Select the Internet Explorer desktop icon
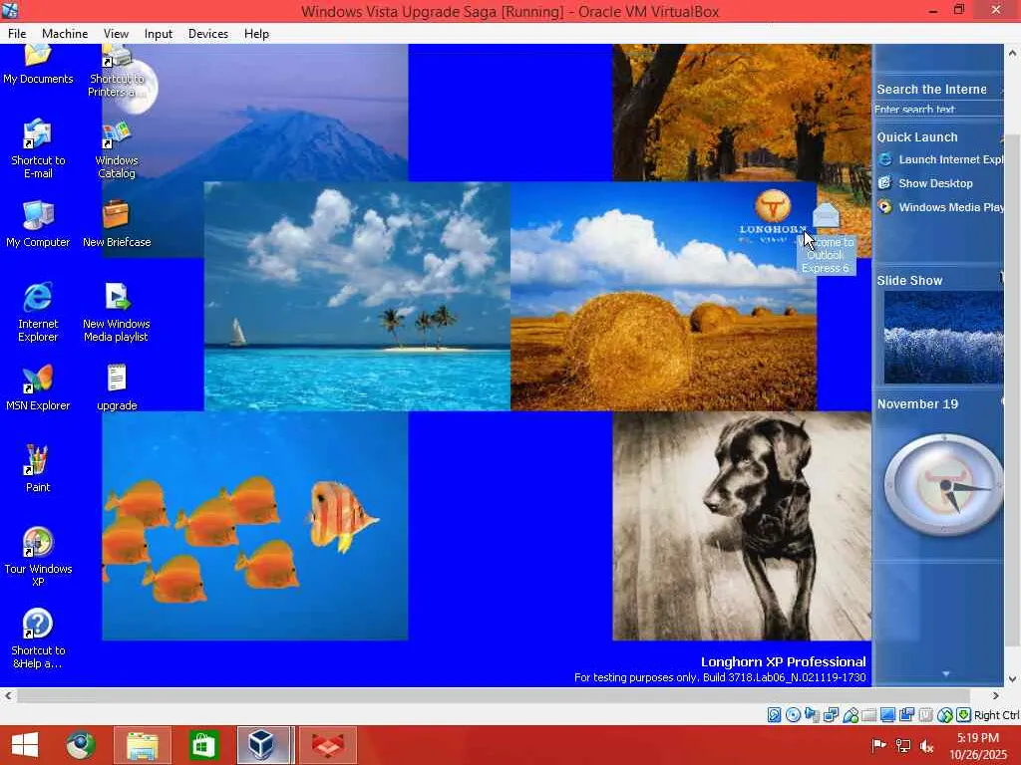1021x765 pixels. (x=38, y=312)
